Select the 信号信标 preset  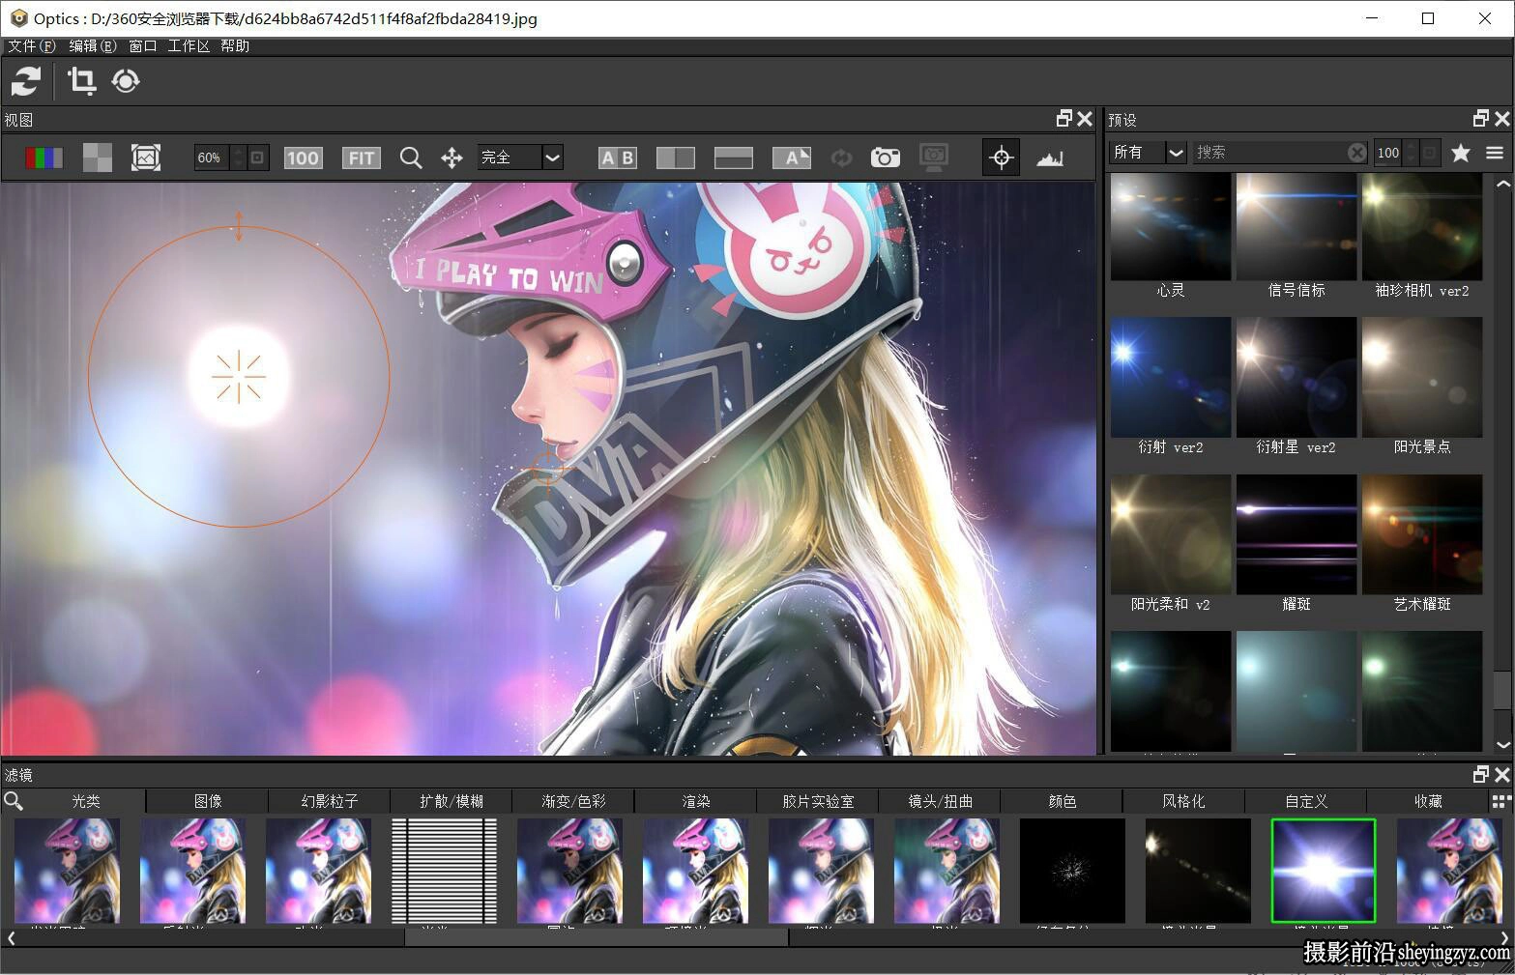tap(1296, 227)
